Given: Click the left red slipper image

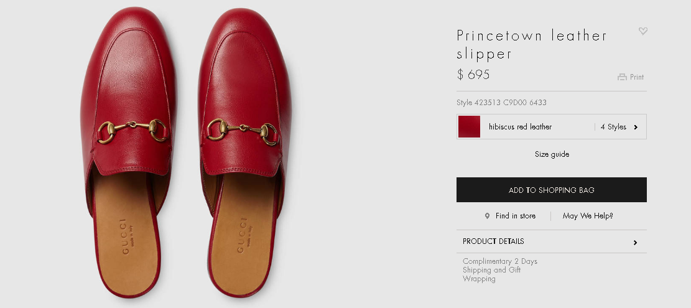Looking at the screenshot, I should pyautogui.click(x=128, y=152).
